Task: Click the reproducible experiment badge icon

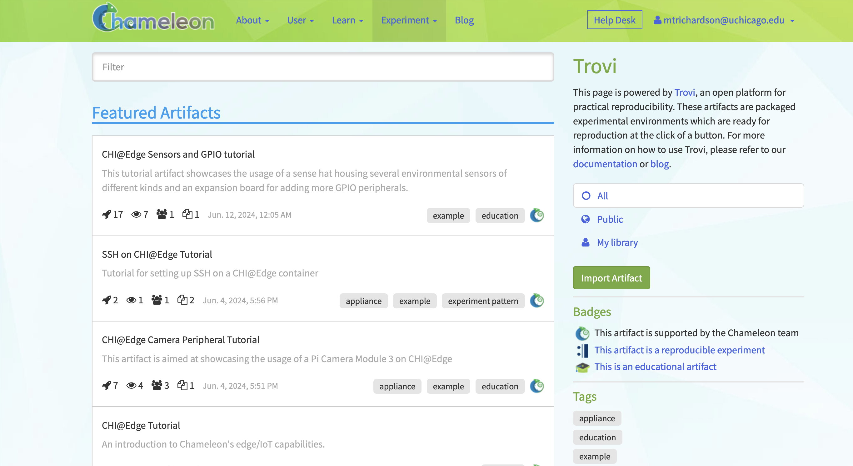Action: [x=582, y=350]
